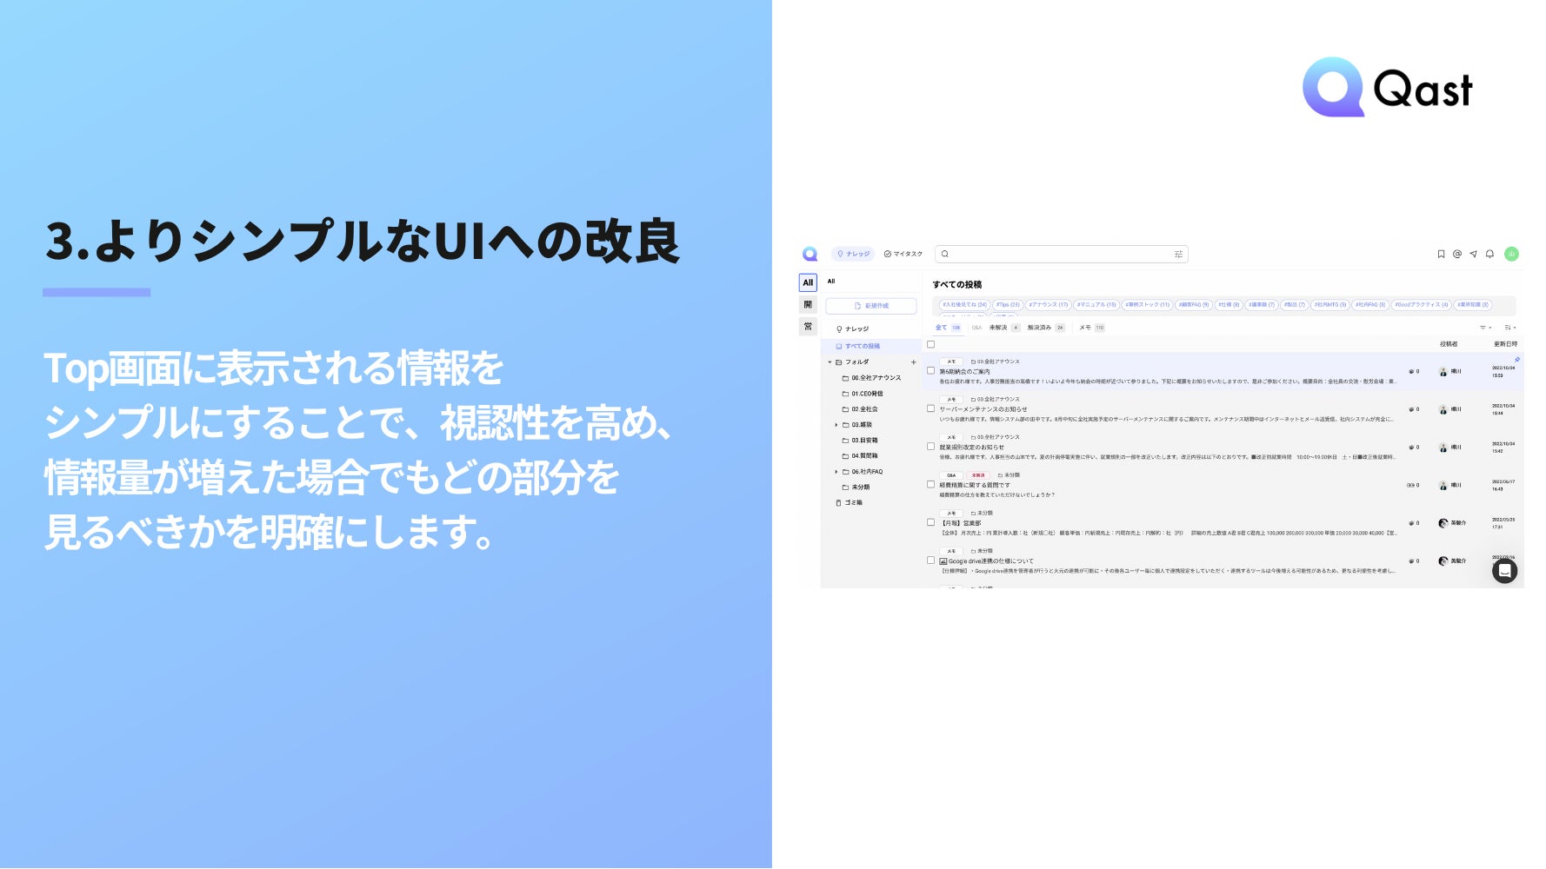Expand the 06.社内FAQ folder

836,472
